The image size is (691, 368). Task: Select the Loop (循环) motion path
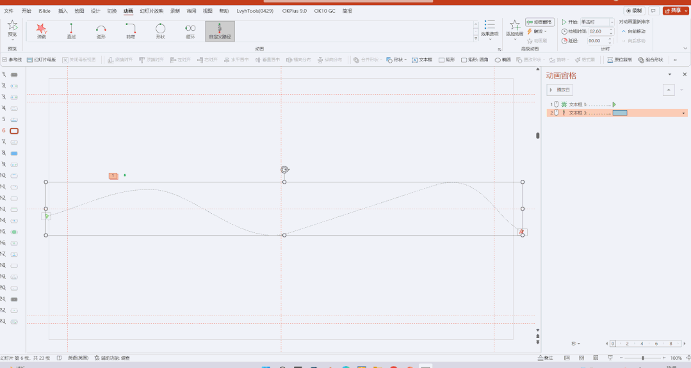coord(190,31)
